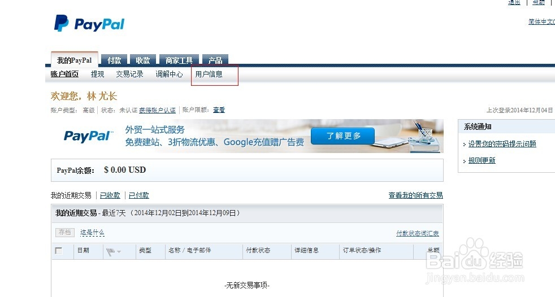Open 用户信息 submenu item
The width and height of the screenshot is (555, 297).
pyautogui.click(x=209, y=75)
